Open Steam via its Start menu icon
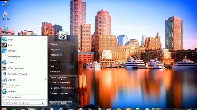Viewport: 197px width, 110px height. pos(4,45)
